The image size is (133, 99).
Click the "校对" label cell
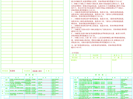(x=96, y=58)
